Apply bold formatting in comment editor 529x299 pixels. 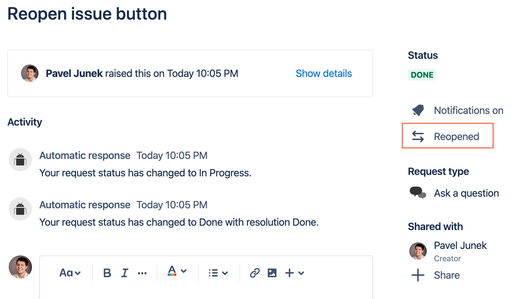(x=107, y=273)
